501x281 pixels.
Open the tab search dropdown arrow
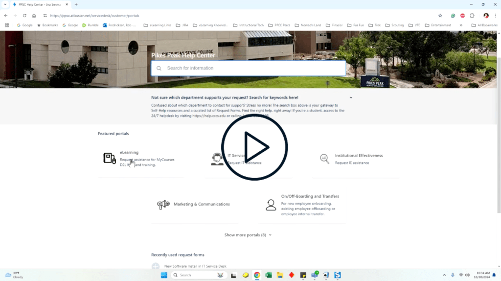tap(5, 4)
